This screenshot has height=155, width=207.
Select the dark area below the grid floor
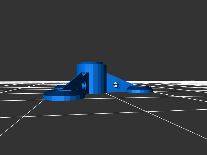[103, 144]
